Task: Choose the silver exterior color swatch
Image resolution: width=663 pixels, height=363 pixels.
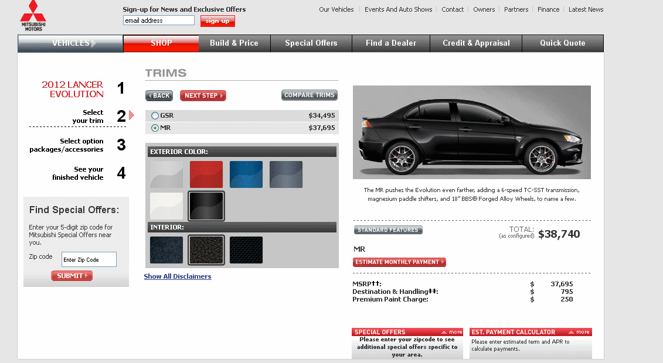Action: [x=166, y=174]
